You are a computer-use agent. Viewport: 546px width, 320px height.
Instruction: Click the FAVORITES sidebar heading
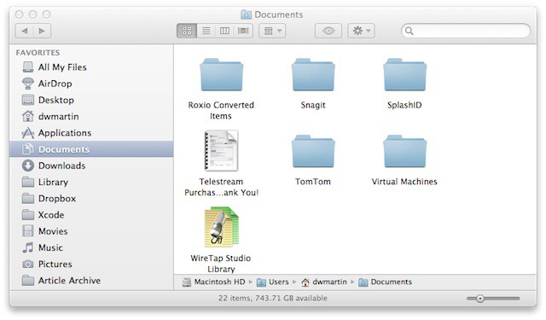[x=38, y=53]
